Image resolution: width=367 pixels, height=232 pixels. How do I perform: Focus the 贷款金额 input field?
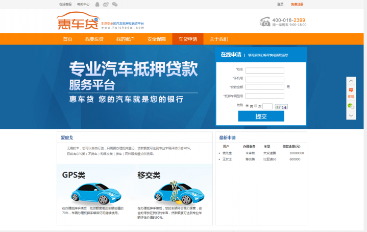(x=265, y=87)
